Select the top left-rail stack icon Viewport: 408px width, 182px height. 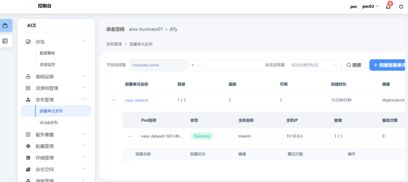5,26
